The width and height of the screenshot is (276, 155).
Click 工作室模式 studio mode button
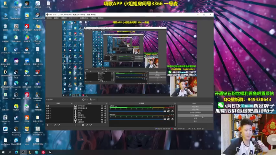195,115
